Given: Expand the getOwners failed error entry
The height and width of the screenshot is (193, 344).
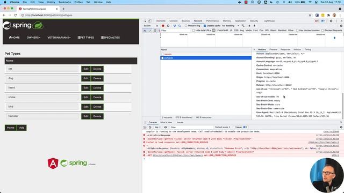Looking at the screenshot, I should [x=147, y=152].
